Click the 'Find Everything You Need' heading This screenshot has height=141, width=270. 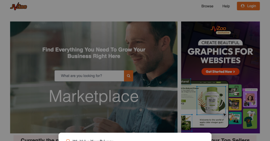[94, 53]
